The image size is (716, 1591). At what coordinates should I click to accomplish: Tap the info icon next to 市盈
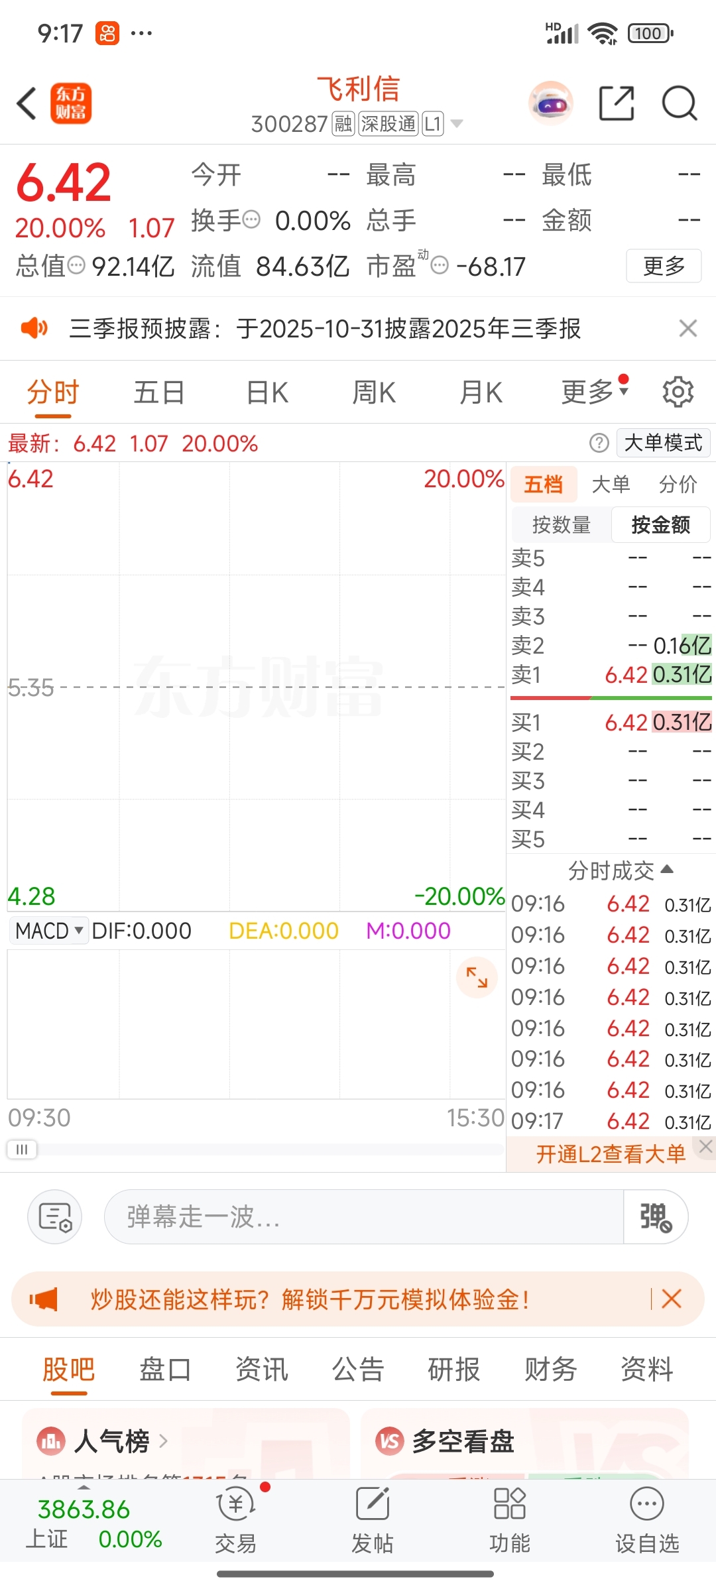coord(440,265)
